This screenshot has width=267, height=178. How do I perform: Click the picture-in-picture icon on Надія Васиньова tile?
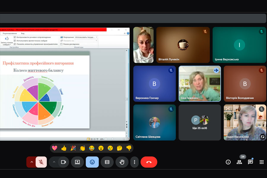263,136
